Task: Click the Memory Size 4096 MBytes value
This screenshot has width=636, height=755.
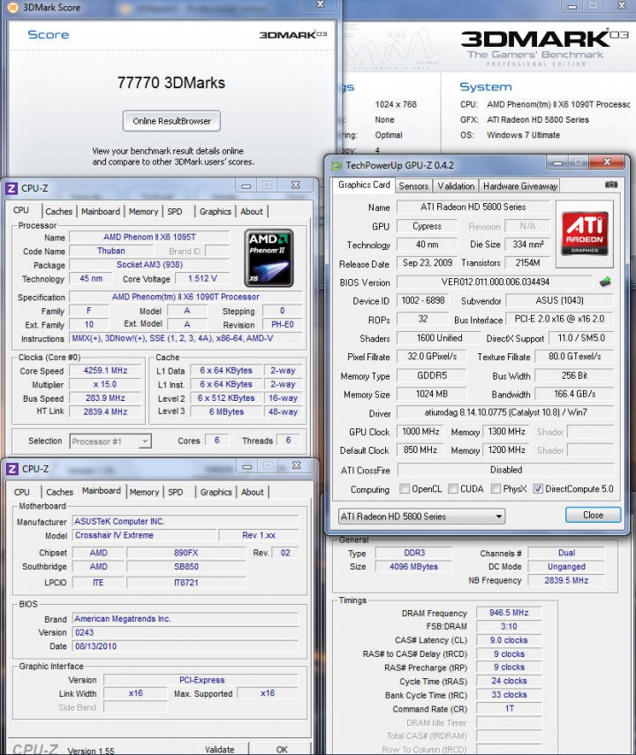Action: click(x=414, y=567)
